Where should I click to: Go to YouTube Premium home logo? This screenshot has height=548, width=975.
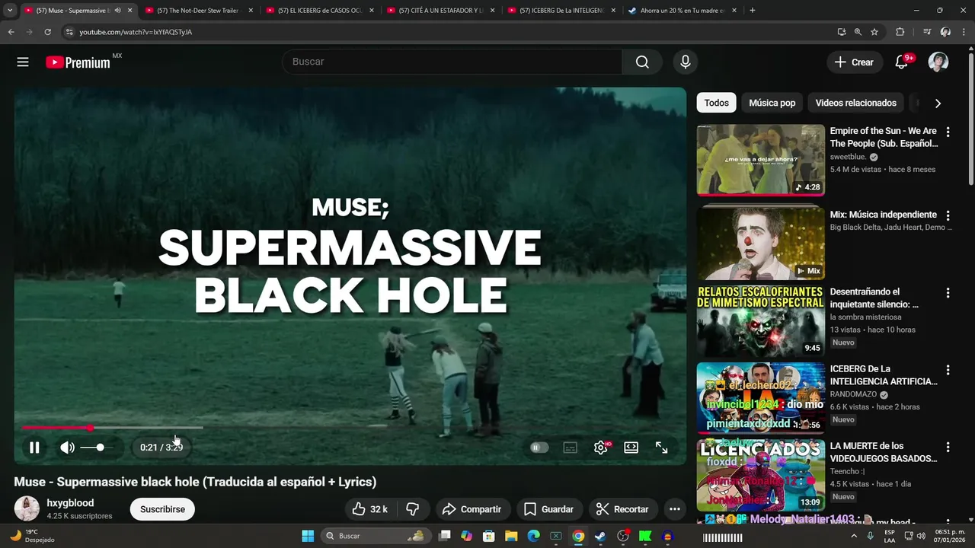click(78, 62)
